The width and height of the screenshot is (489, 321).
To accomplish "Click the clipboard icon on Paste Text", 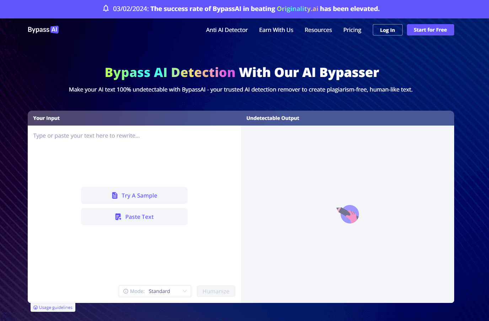I will point(118,217).
